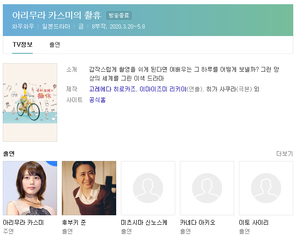The height and width of the screenshot is (241, 297).
Task: Select the 미츠시마 신노스케 name link
Action: click(144, 222)
